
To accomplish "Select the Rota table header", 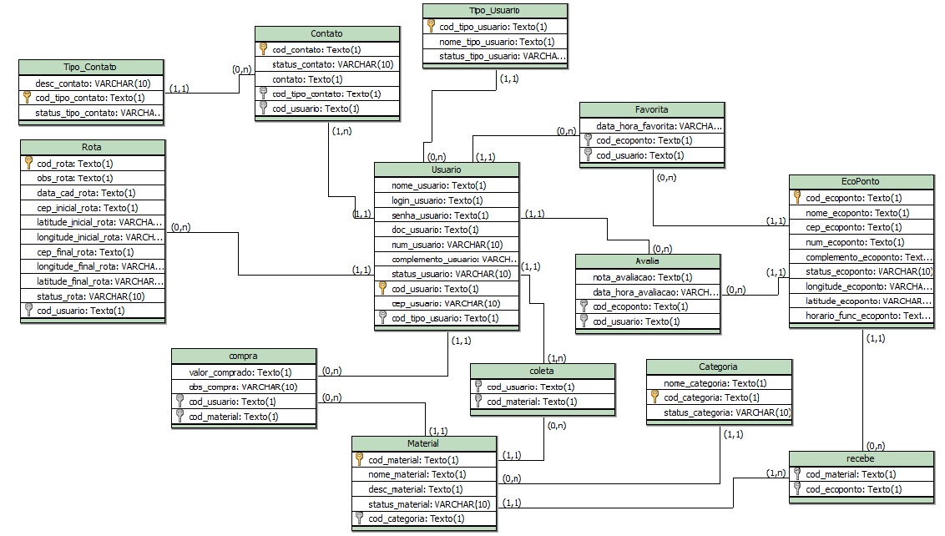I will tap(92, 147).
